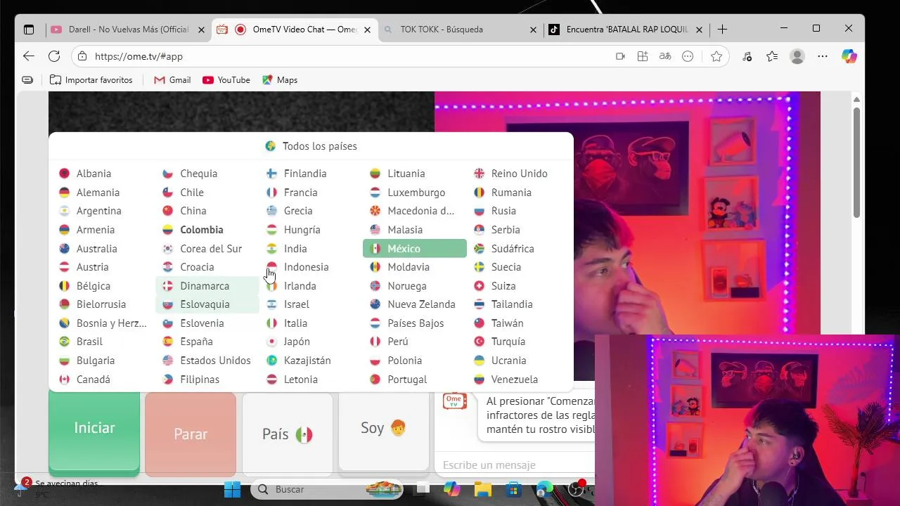Click the OmeTV logo in chat
900x506 pixels.
454,401
